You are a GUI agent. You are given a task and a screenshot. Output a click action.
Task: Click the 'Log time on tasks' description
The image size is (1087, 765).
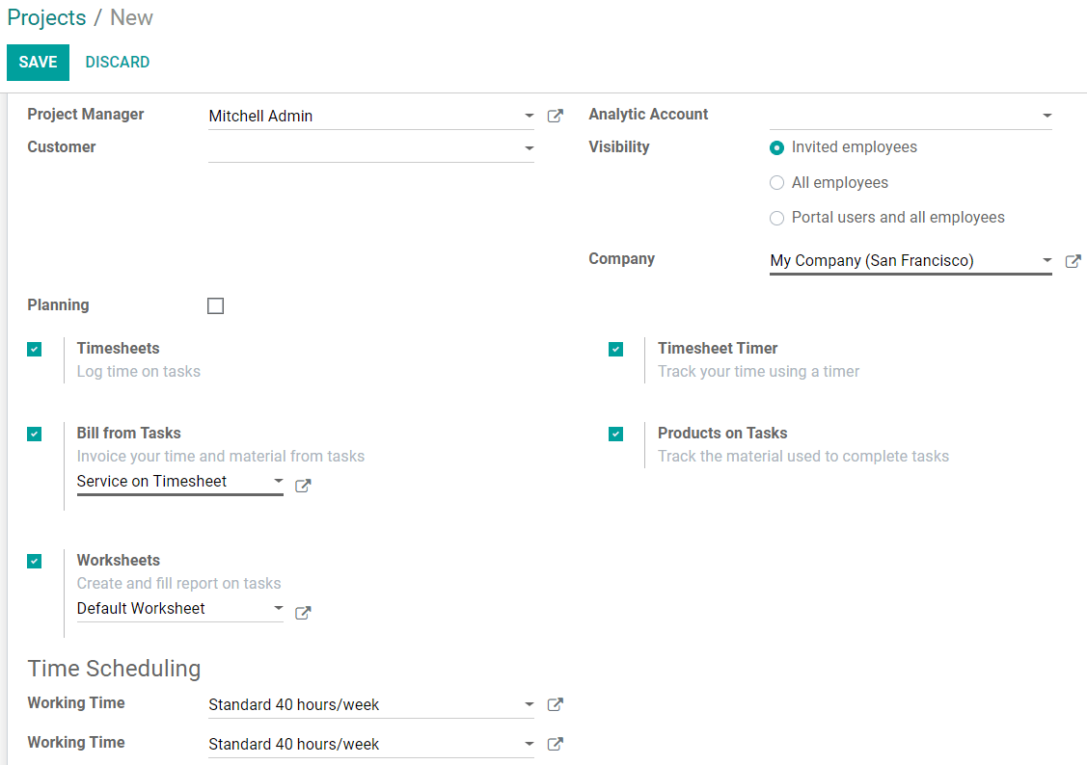click(139, 372)
